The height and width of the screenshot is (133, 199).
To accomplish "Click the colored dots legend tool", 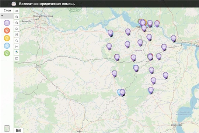I will coord(17,52).
